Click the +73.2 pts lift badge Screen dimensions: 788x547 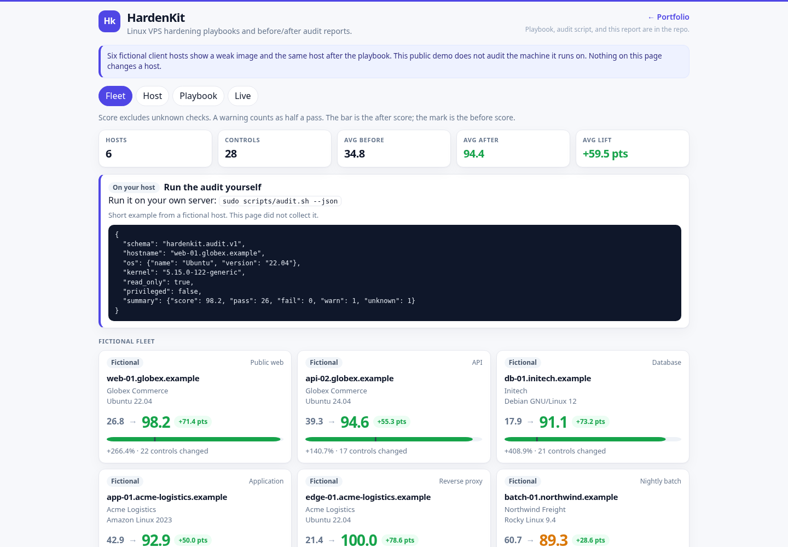(590, 422)
